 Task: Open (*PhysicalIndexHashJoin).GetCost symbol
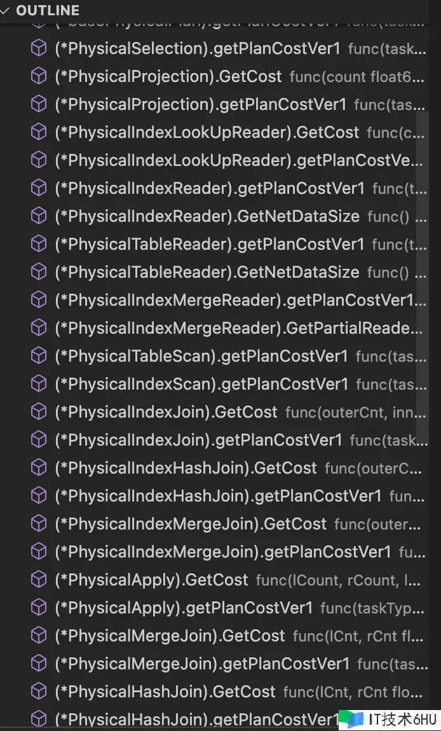point(186,468)
